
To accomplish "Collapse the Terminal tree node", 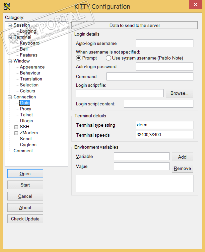I will (10, 37).
